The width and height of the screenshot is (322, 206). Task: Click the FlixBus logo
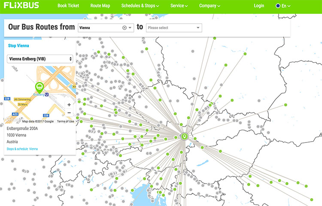pos(21,6)
